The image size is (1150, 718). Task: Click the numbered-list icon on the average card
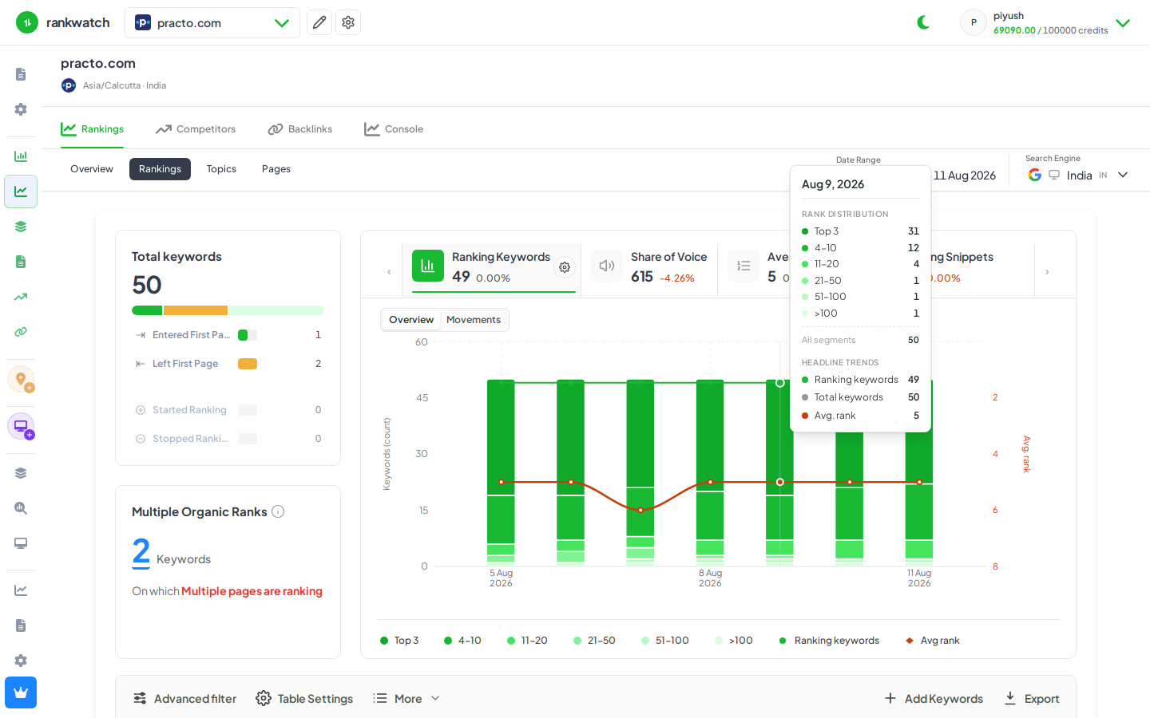[744, 266]
